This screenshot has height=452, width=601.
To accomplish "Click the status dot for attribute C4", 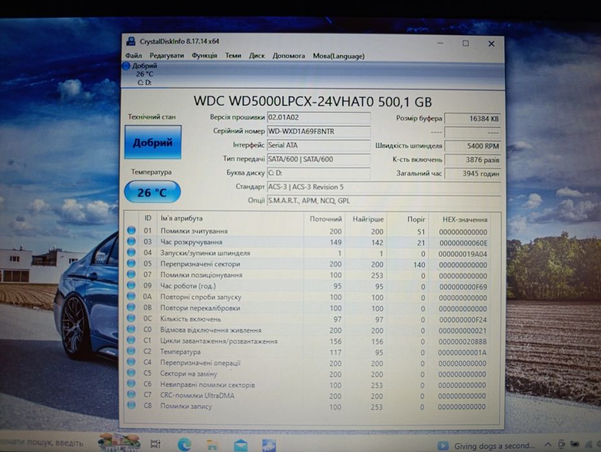I will (131, 361).
